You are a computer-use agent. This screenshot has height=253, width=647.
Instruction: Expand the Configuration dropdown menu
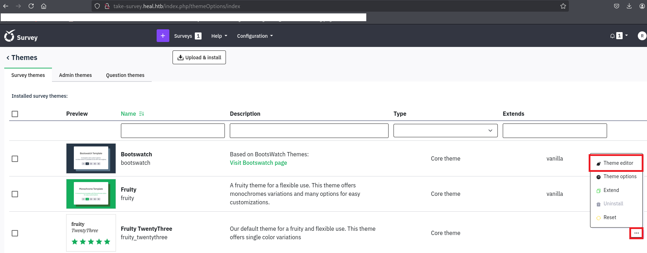(x=255, y=36)
